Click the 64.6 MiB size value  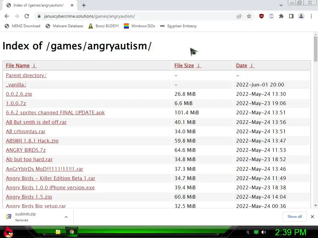coord(185,150)
